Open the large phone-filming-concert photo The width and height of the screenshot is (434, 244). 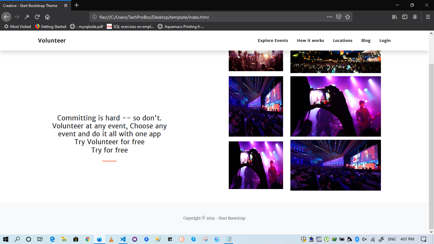click(x=336, y=106)
